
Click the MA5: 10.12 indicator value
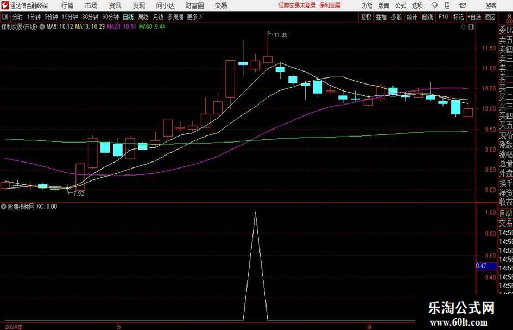click(60, 27)
